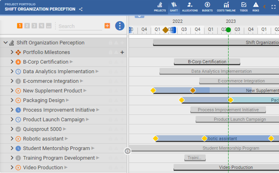Image resolution: width=279 pixels, height=173 pixels.
Task: Click Packaging Design play status icon
Action: click(18, 100)
